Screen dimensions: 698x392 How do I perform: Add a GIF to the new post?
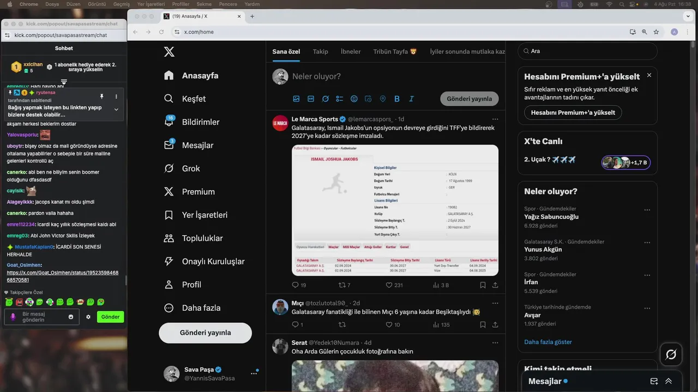[x=311, y=99]
